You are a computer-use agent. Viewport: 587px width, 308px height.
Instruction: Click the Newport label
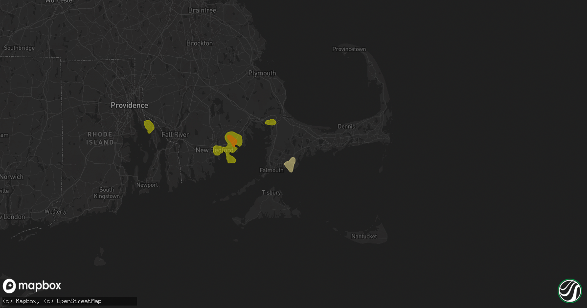(147, 185)
